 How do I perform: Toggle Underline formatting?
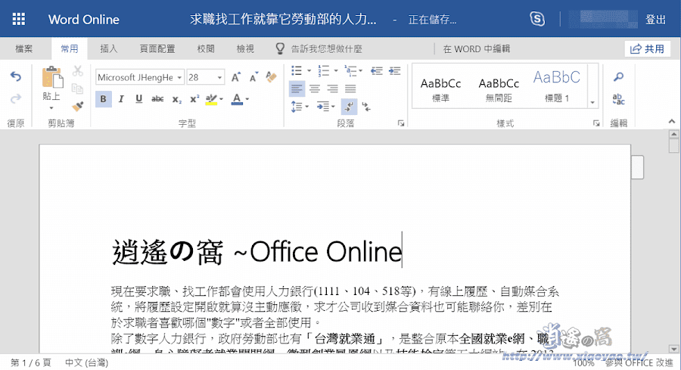(139, 99)
